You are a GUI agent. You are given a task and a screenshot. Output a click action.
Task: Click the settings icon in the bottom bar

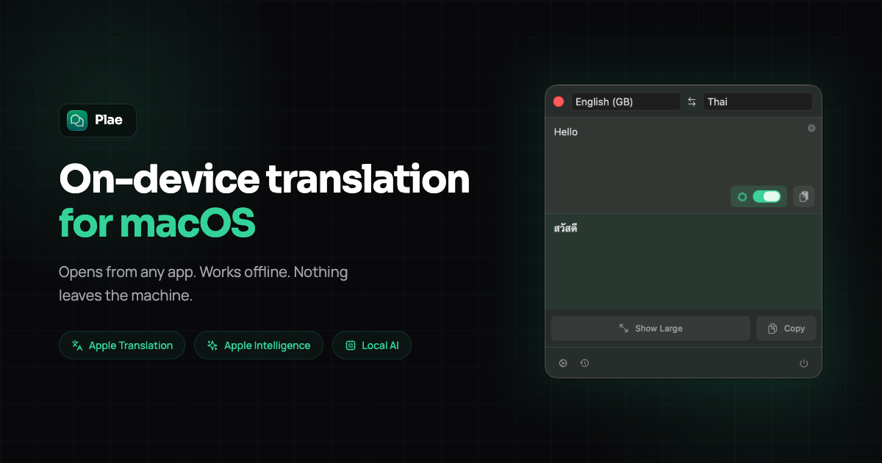562,362
